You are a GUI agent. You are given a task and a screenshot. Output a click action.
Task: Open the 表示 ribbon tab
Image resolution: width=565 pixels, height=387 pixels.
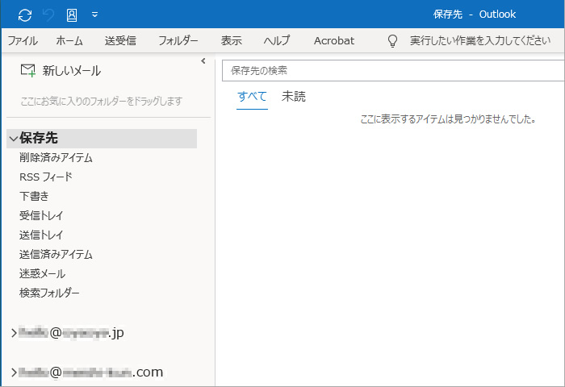232,40
